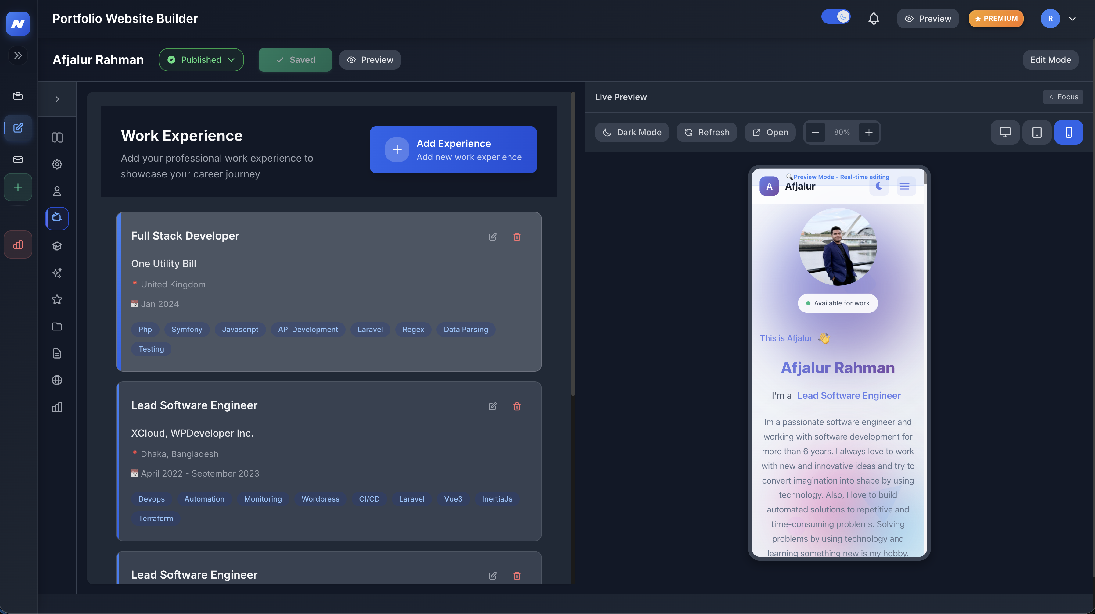Screen dimensions: 1095x614
Task: Decrease preview zoom below 80%
Action: [815, 132]
